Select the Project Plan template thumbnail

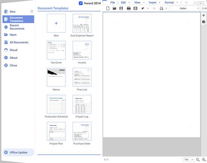(x=56, y=131)
